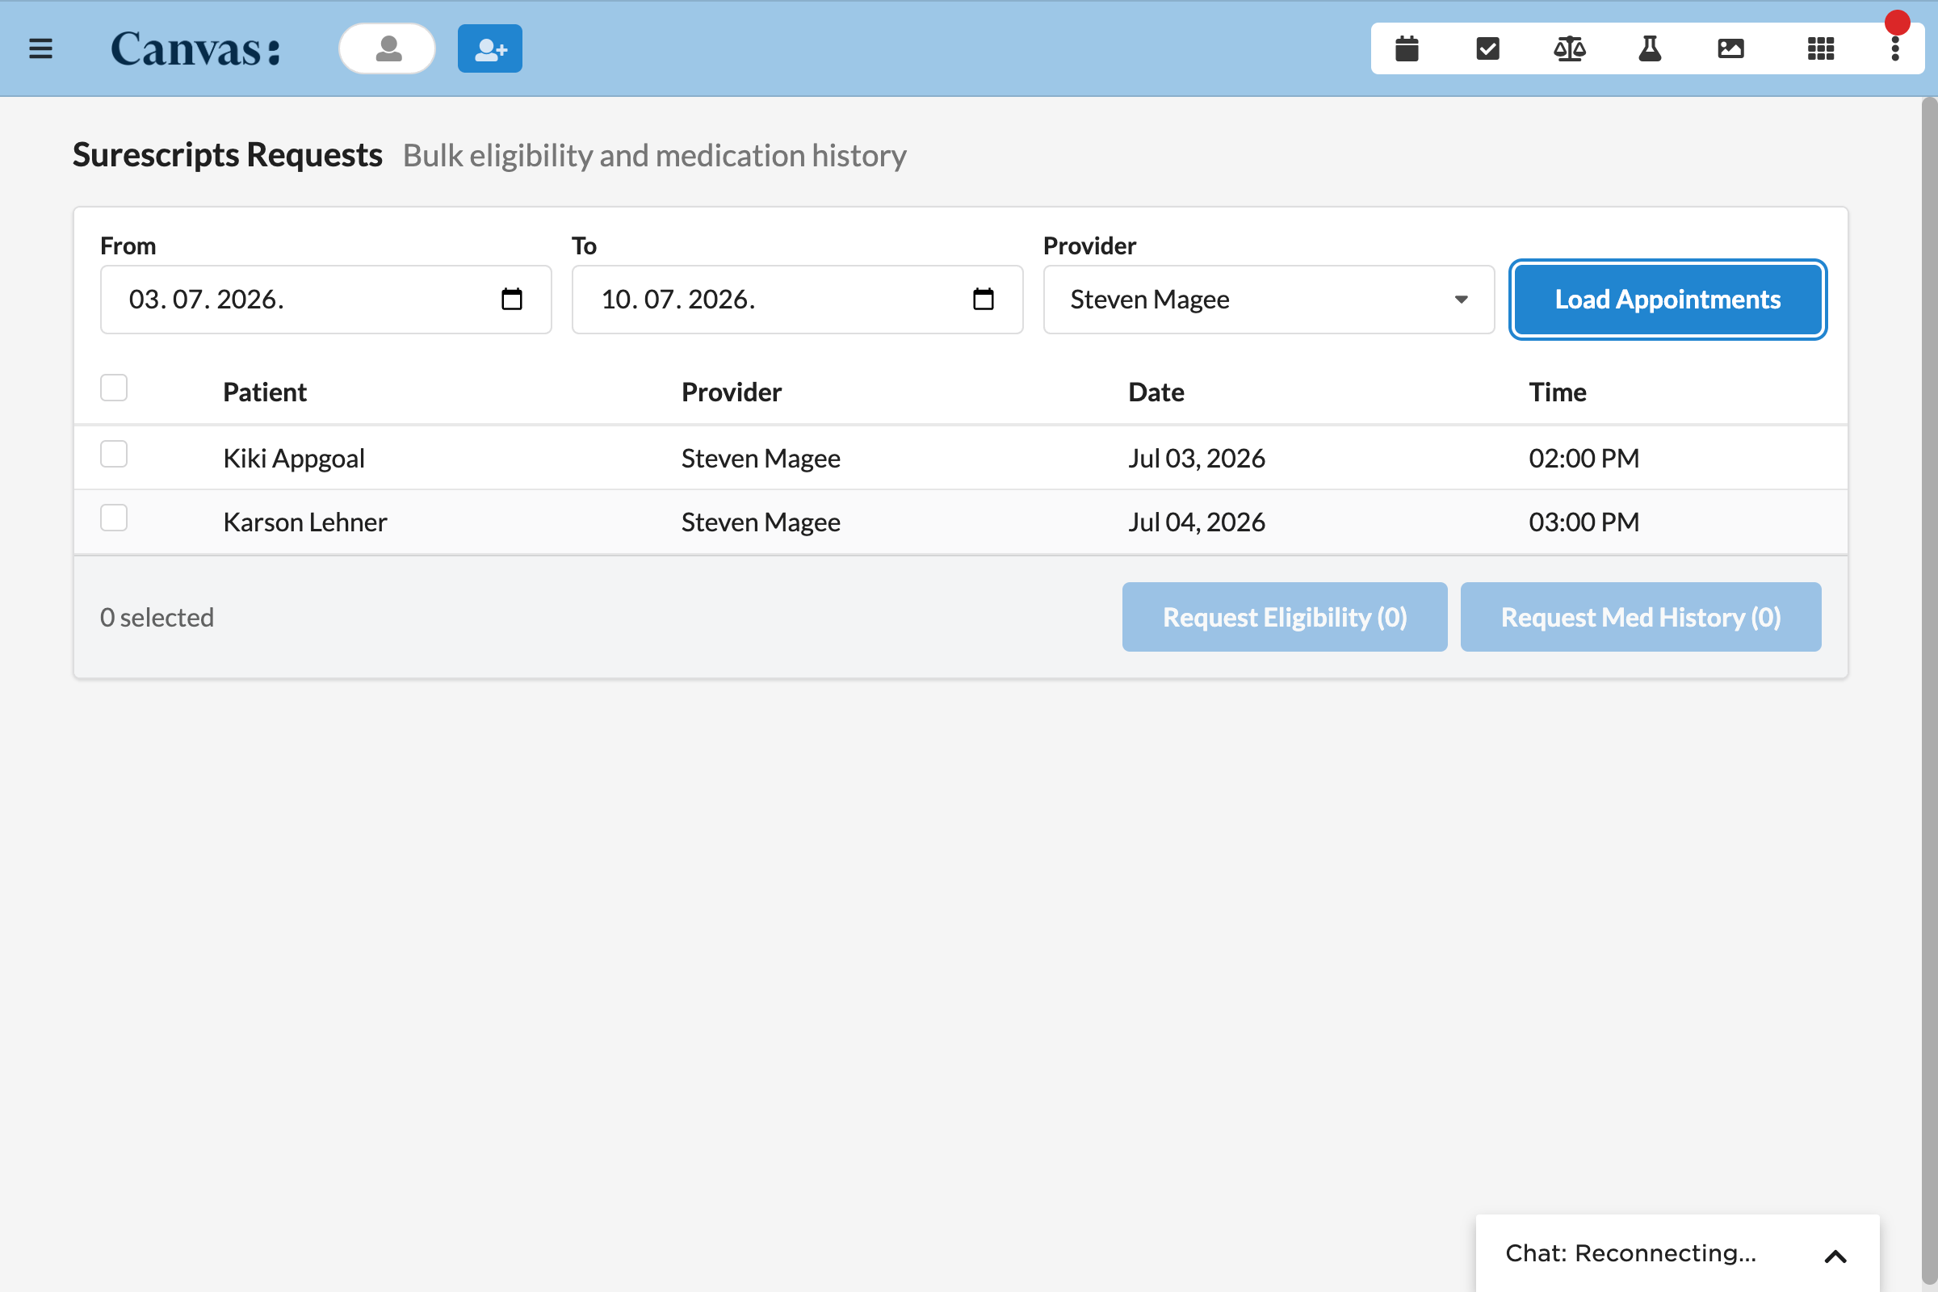Click the Karson Lehner patient name
The width and height of the screenshot is (1938, 1292).
coord(305,522)
